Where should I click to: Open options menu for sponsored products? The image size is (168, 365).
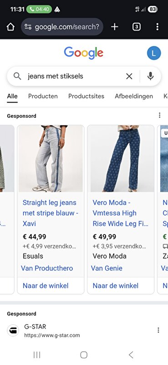click(x=159, y=115)
